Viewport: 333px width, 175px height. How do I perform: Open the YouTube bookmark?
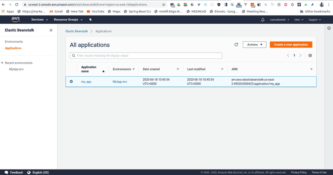pos(96,11)
